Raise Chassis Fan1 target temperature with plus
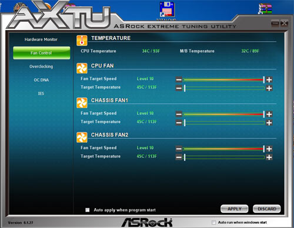This screenshot has height=228, width=294. coord(269,123)
